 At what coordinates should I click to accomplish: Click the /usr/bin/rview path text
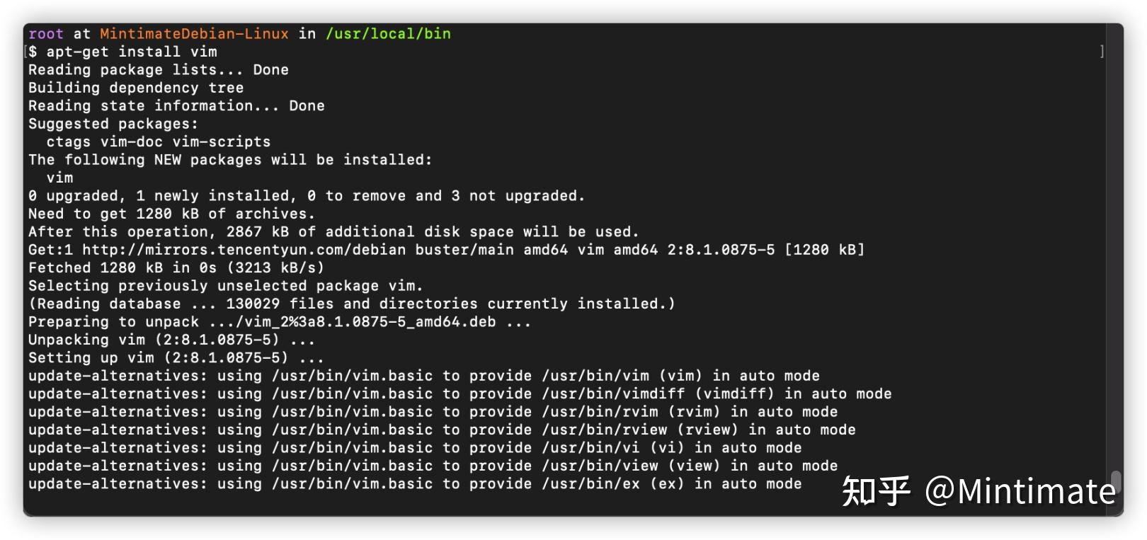coord(604,430)
